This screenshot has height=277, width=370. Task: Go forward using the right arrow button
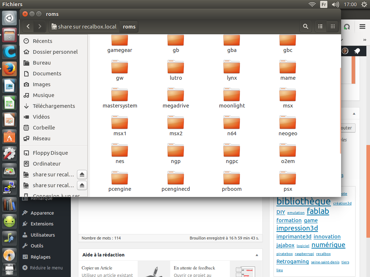40,26
